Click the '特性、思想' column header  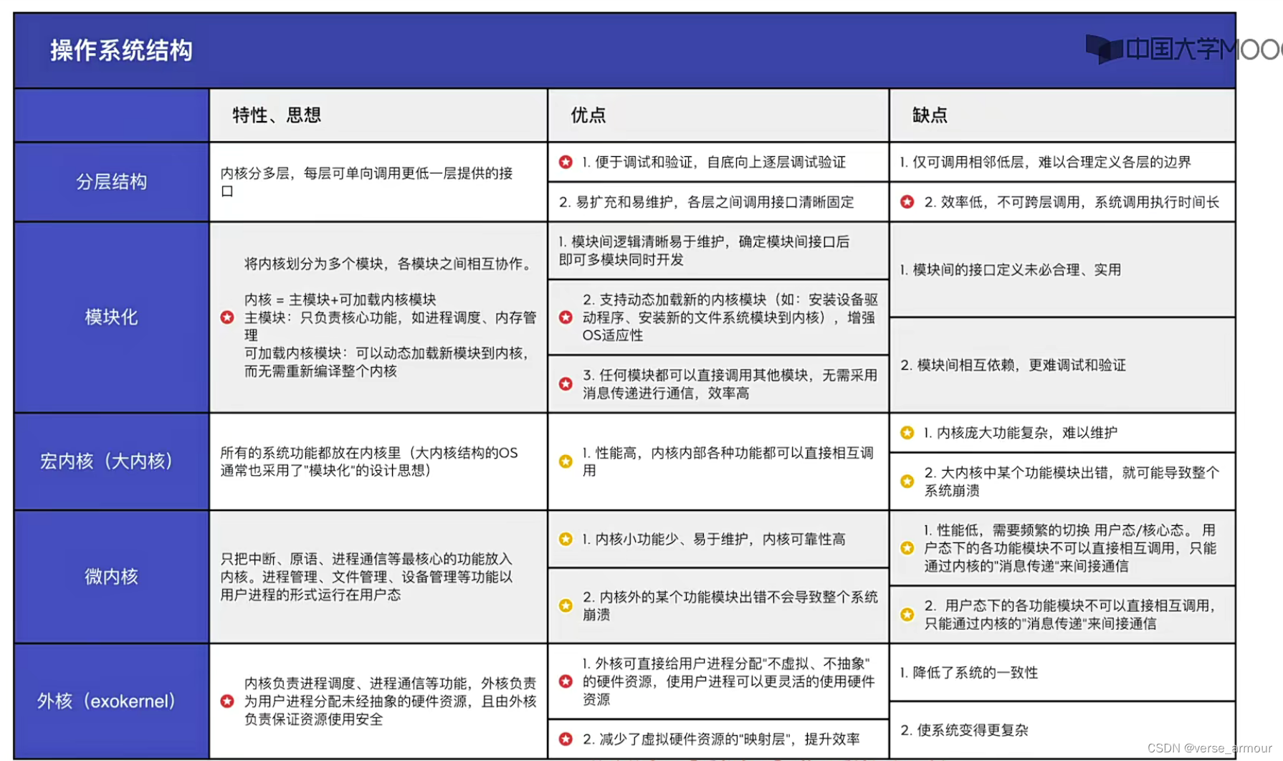tap(277, 115)
